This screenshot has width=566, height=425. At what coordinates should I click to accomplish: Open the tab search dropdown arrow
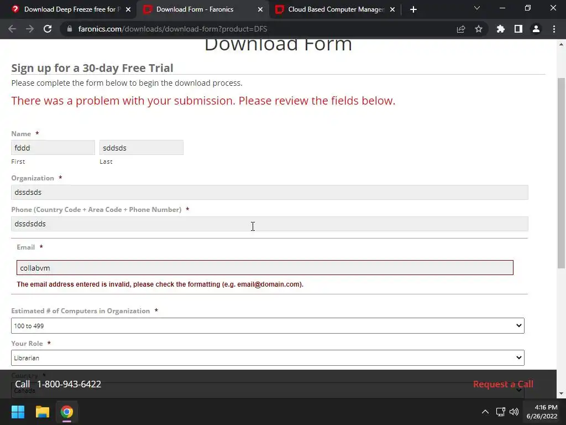477,8
